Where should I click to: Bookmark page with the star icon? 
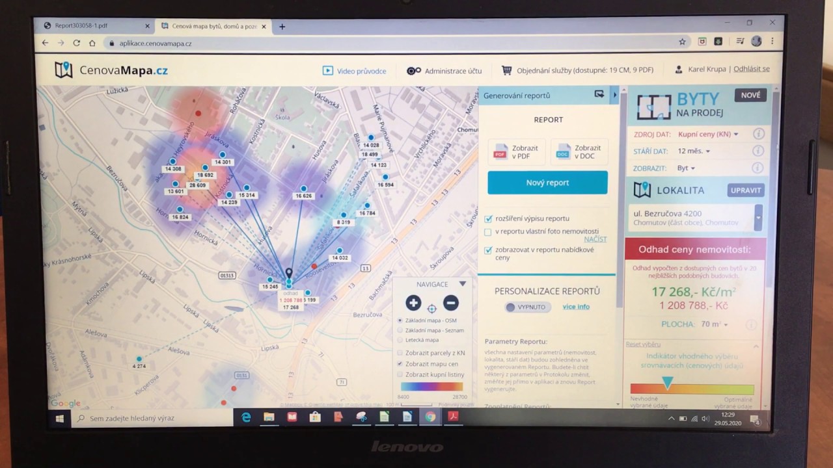[682, 42]
